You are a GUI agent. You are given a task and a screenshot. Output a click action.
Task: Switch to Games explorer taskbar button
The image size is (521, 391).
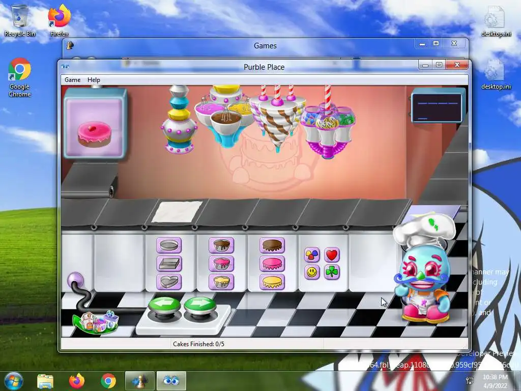point(140,381)
